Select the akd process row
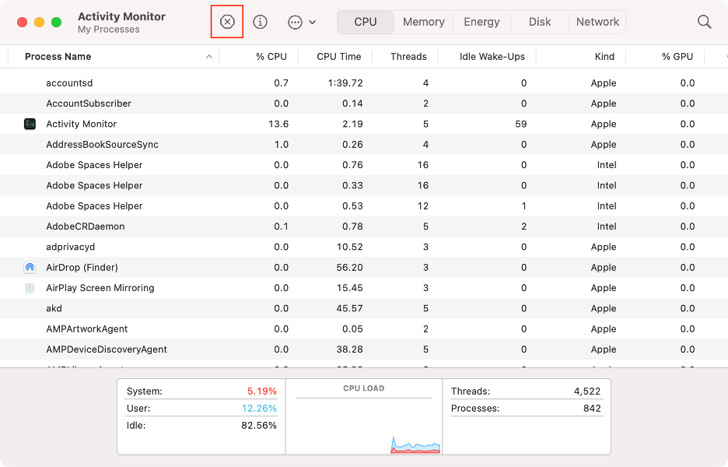 point(364,308)
